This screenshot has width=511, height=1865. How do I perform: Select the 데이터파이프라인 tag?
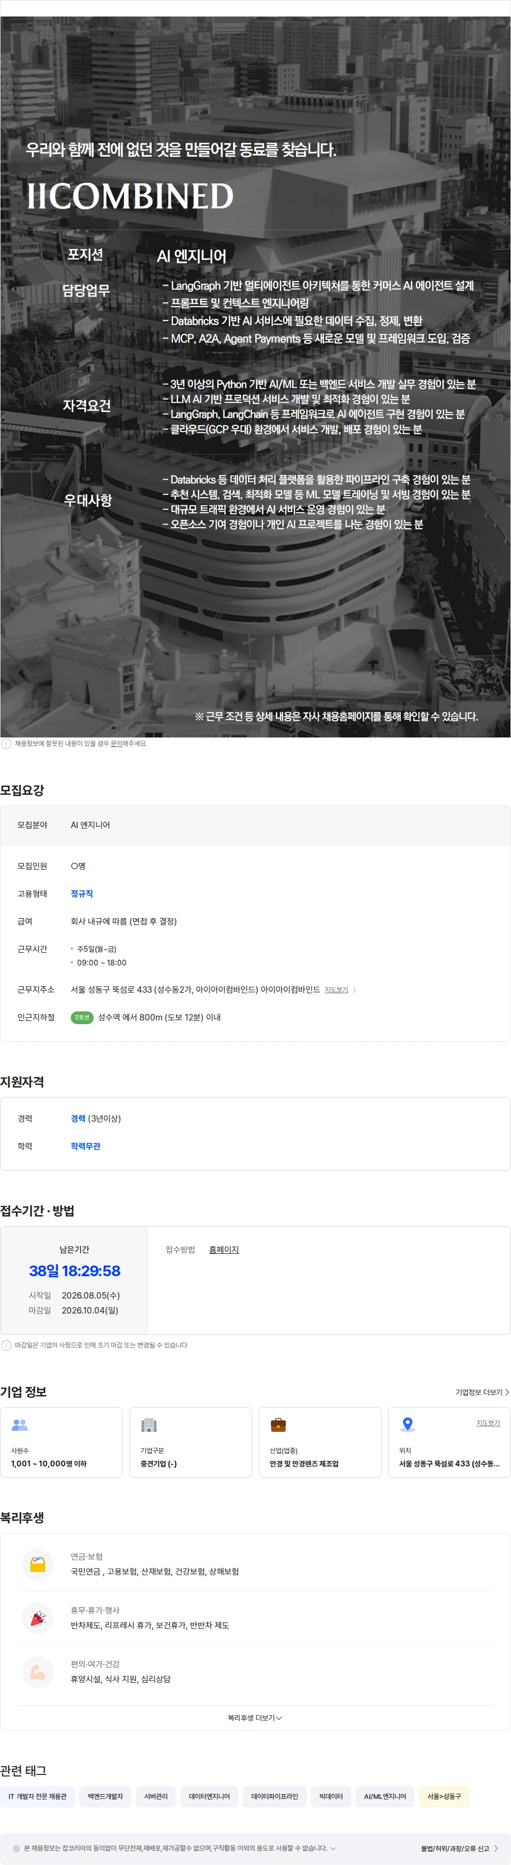click(x=275, y=1796)
